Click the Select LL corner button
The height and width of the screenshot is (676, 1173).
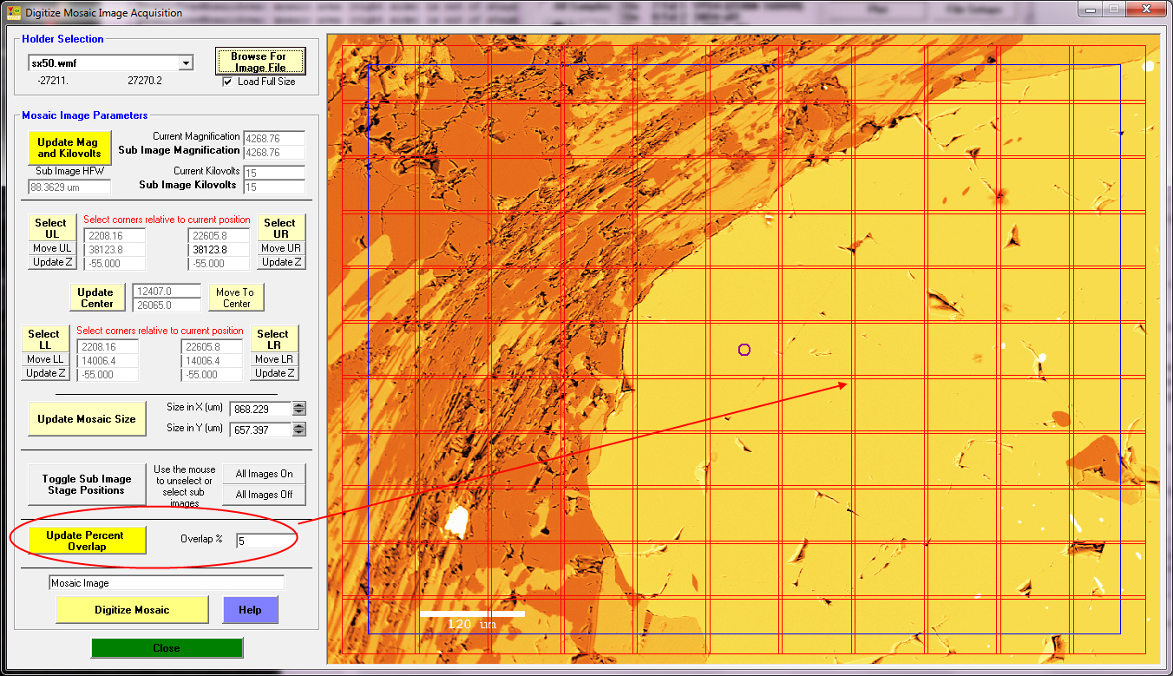[43, 339]
